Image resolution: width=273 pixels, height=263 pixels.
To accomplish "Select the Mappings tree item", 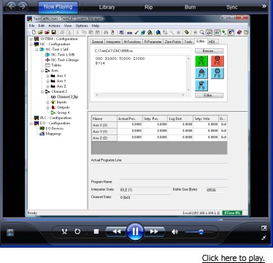I will 53,134.
